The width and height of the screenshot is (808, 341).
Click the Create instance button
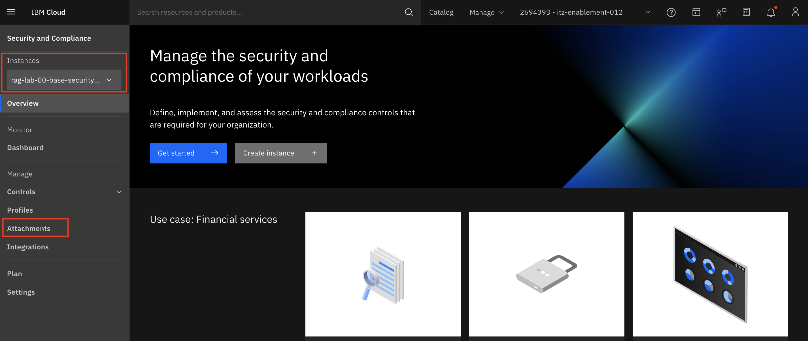point(280,153)
